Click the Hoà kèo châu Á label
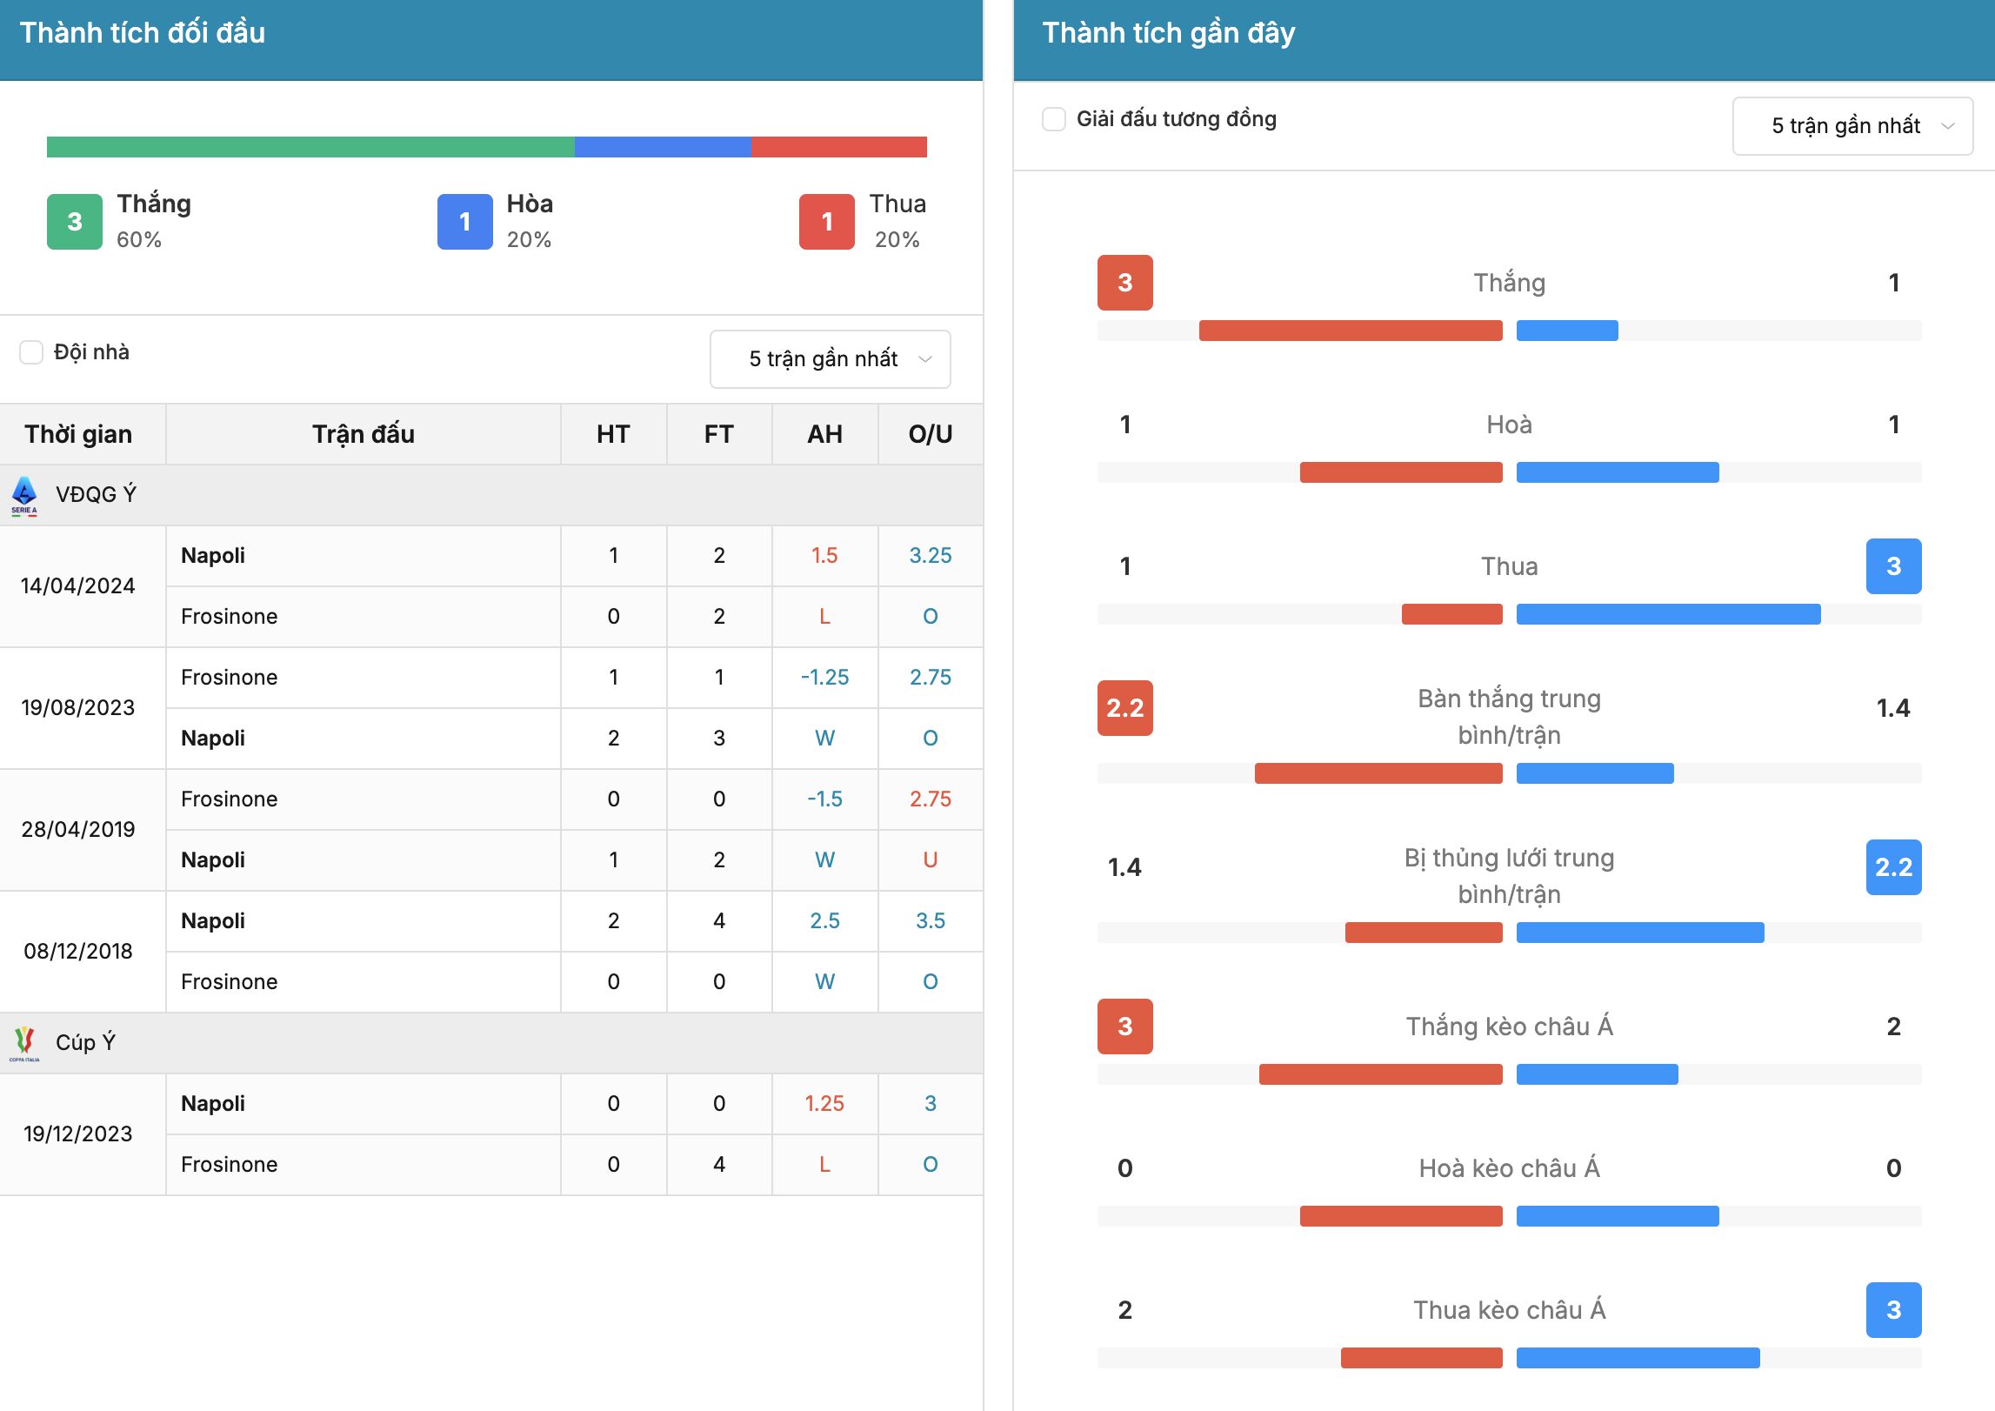Viewport: 1995px width, 1411px height. tap(1510, 1168)
